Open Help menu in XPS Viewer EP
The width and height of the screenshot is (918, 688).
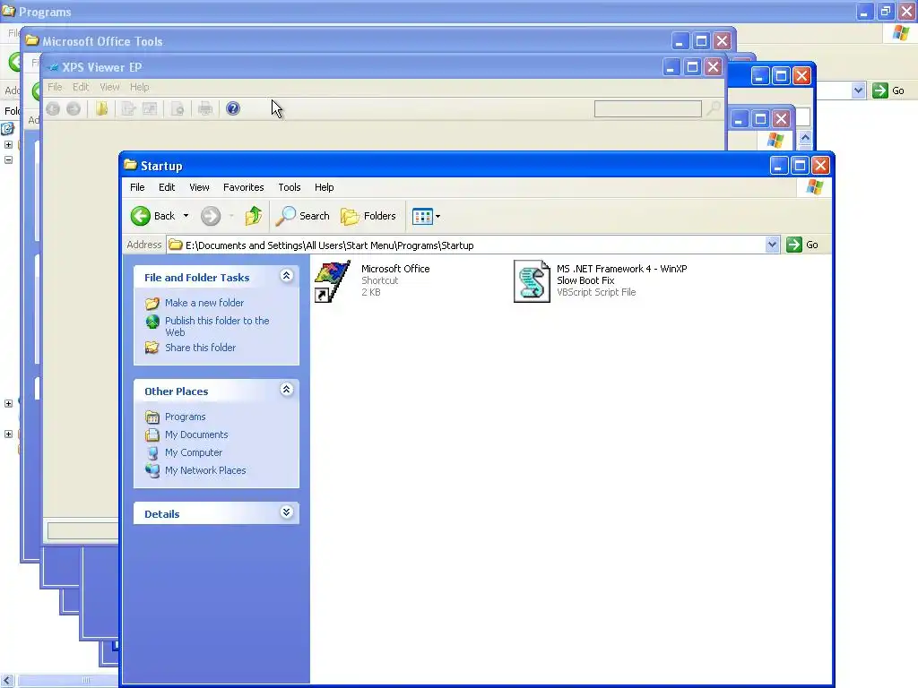coord(139,87)
